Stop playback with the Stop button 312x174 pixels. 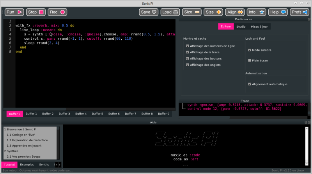[x=36, y=12]
